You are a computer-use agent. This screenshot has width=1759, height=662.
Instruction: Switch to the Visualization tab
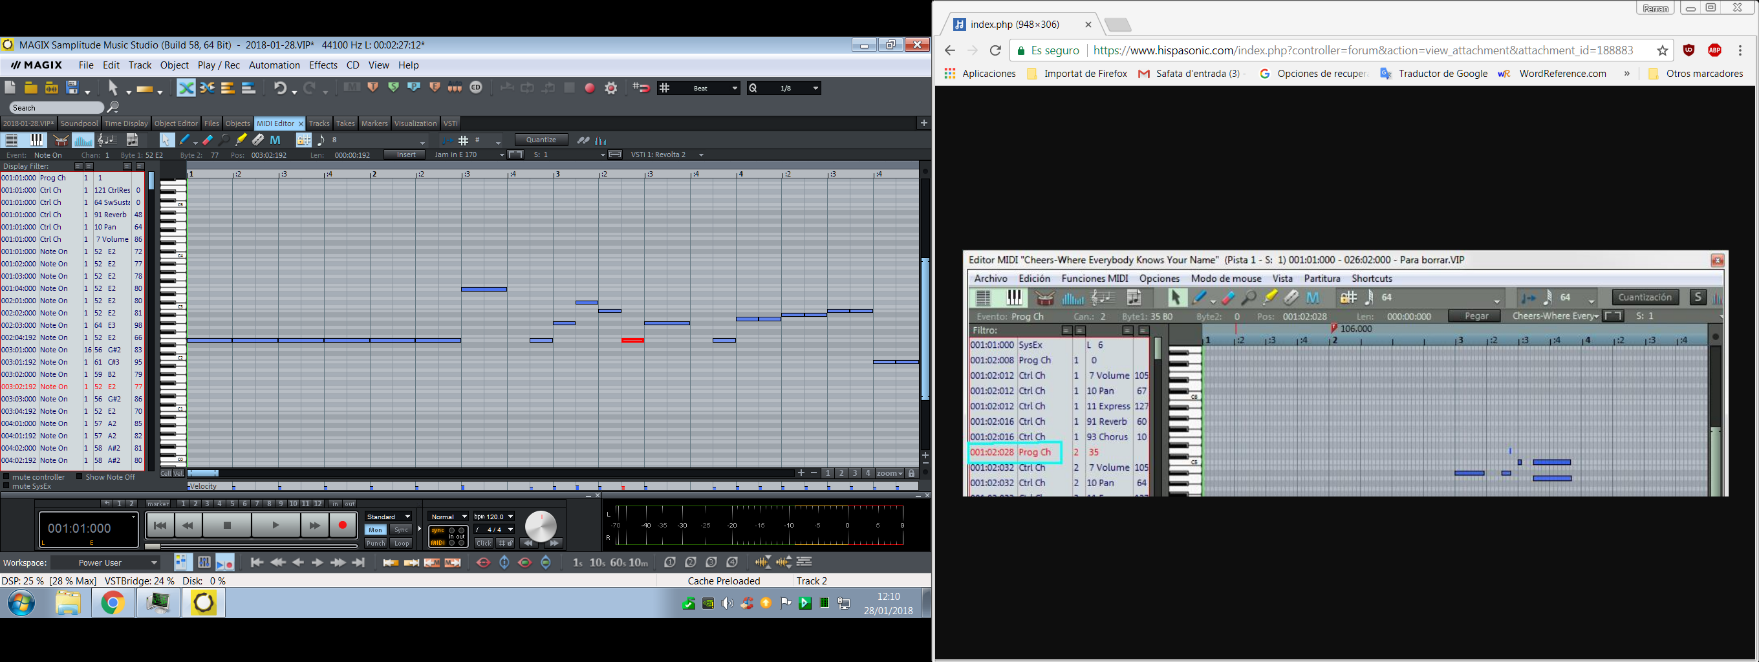pos(415,123)
